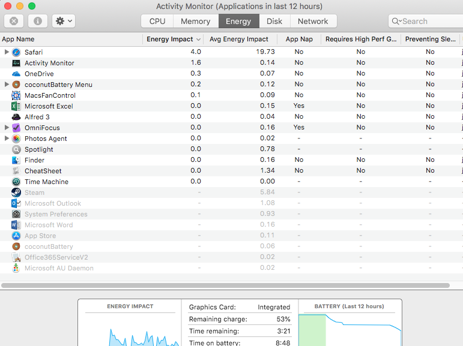Image resolution: width=463 pixels, height=346 pixels.
Task: Open the Inspect process info button
Action: tap(38, 21)
